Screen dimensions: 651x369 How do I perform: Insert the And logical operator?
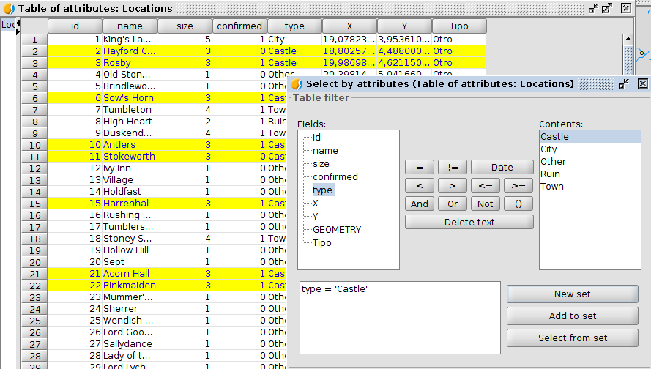click(x=419, y=204)
